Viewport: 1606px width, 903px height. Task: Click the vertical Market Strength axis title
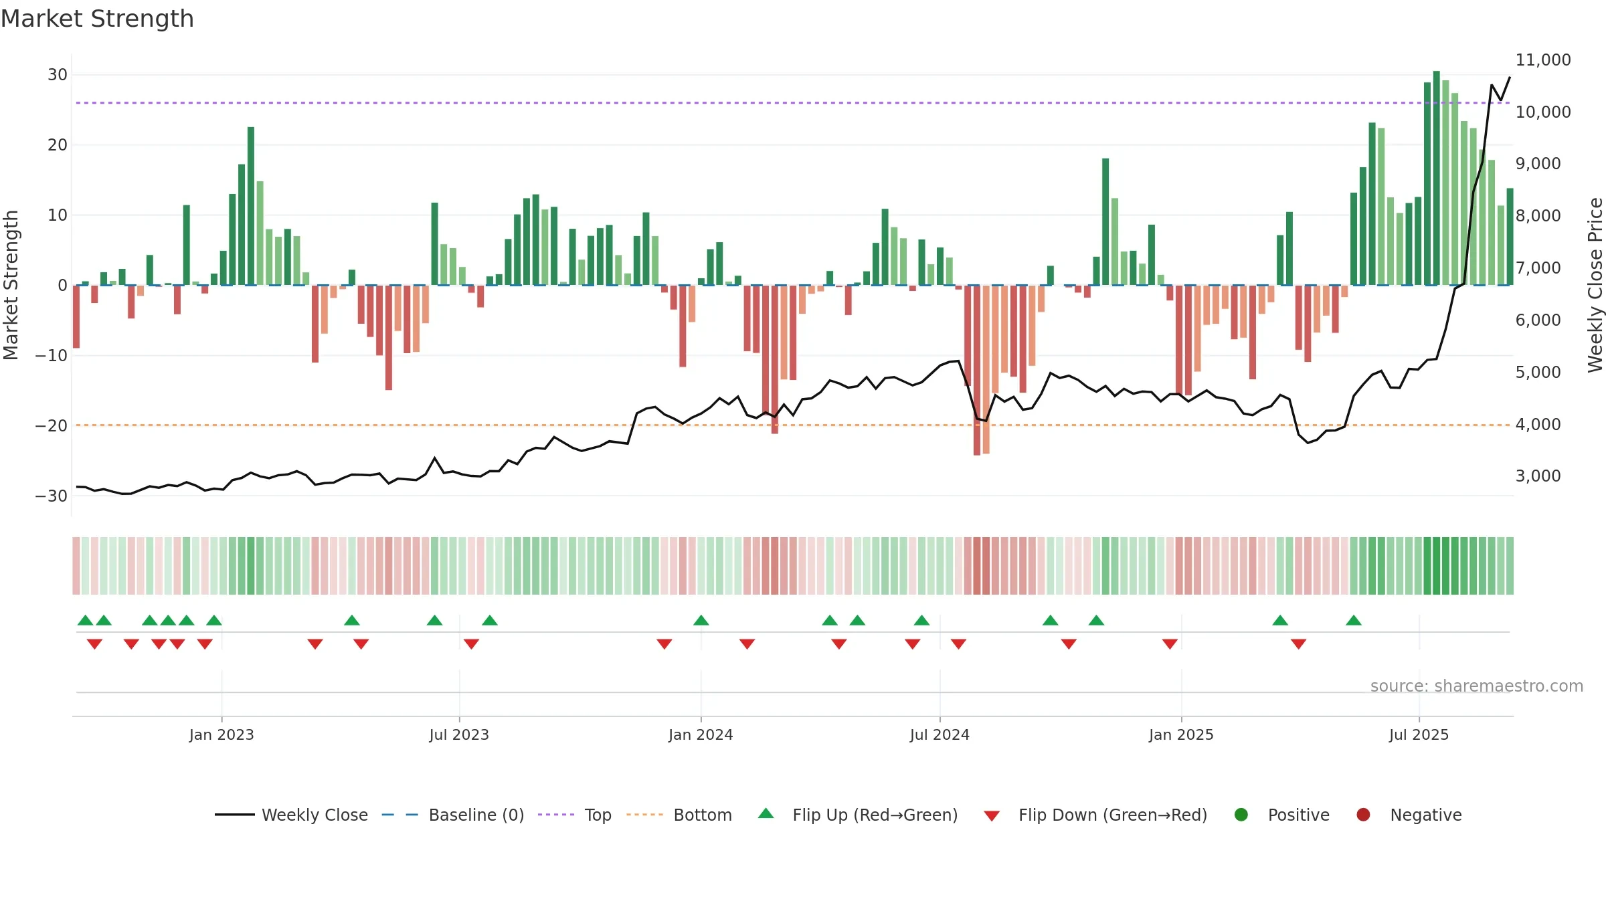tap(11, 285)
